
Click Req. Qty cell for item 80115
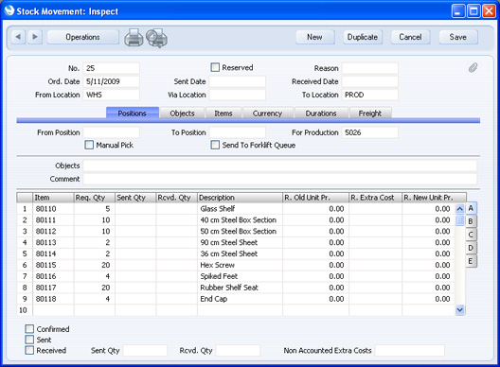[94, 265]
